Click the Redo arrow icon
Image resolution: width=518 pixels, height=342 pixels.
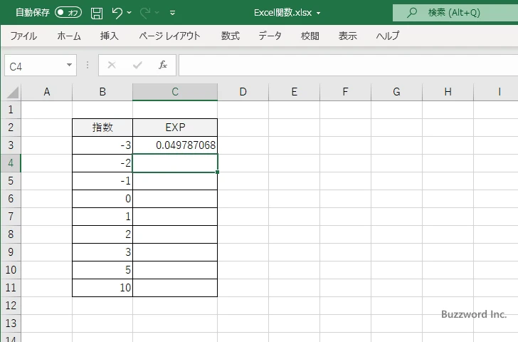pyautogui.click(x=144, y=13)
